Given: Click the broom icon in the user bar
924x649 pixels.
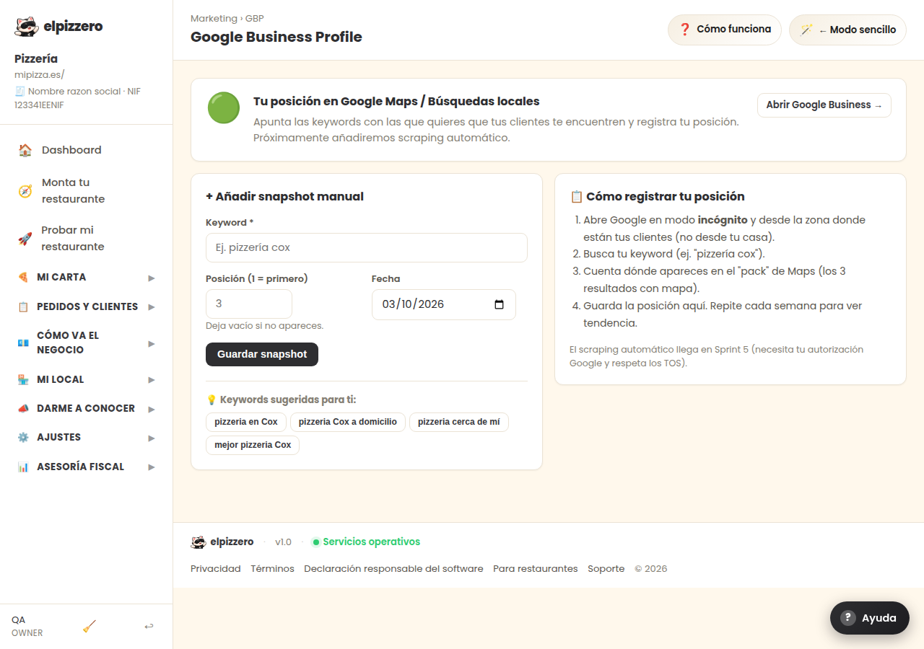Looking at the screenshot, I should [x=90, y=626].
